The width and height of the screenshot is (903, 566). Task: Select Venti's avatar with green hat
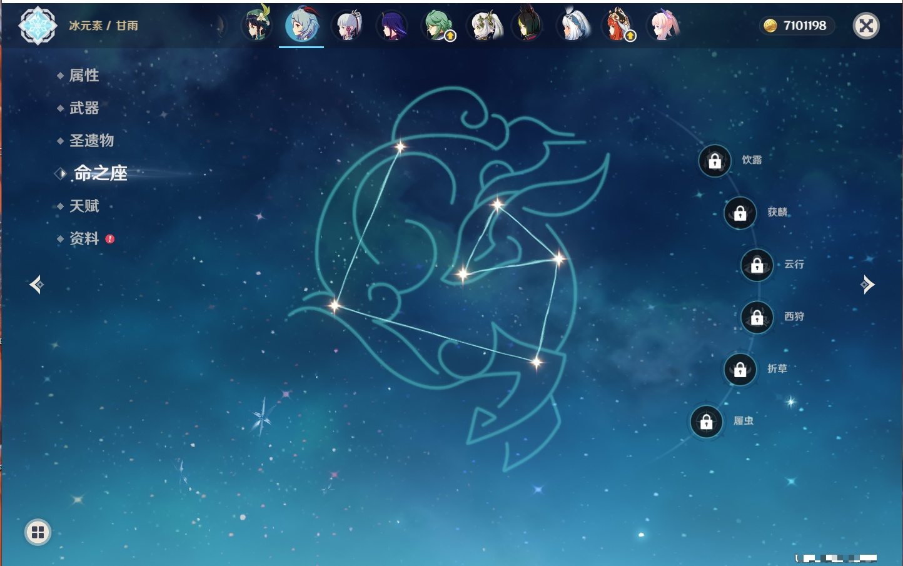click(x=257, y=24)
